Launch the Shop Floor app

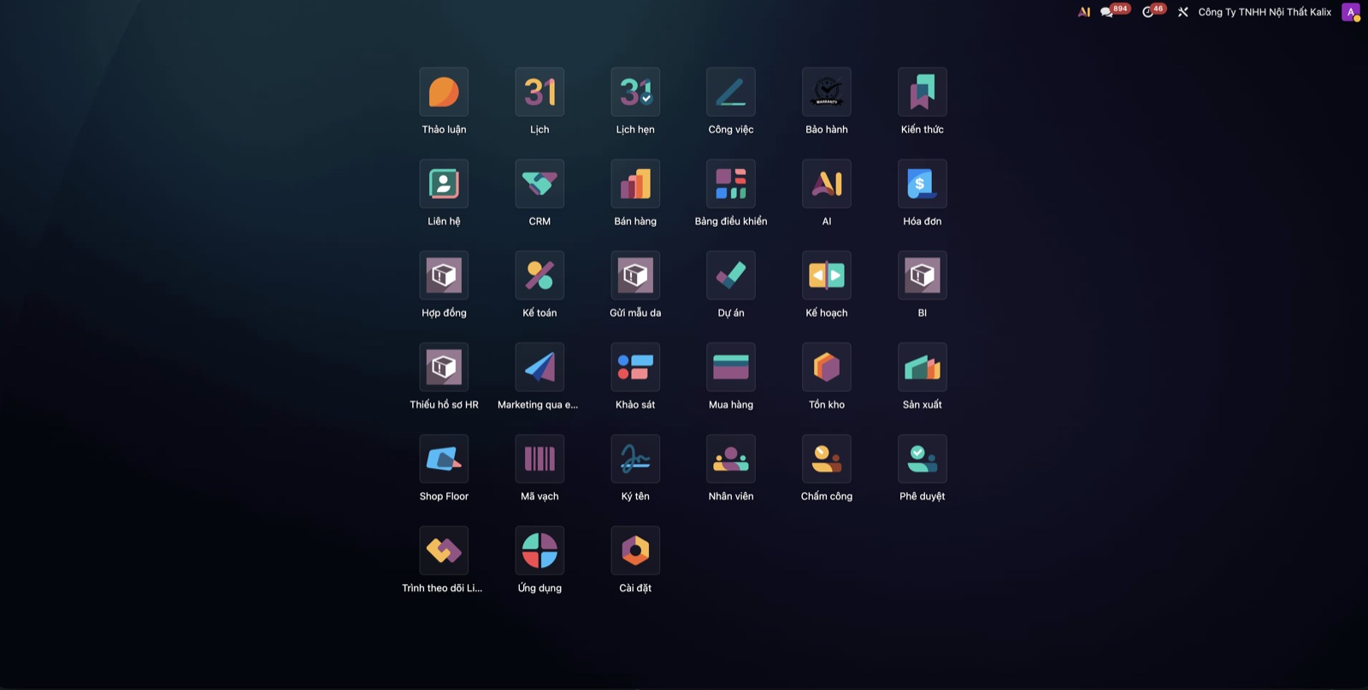444,459
